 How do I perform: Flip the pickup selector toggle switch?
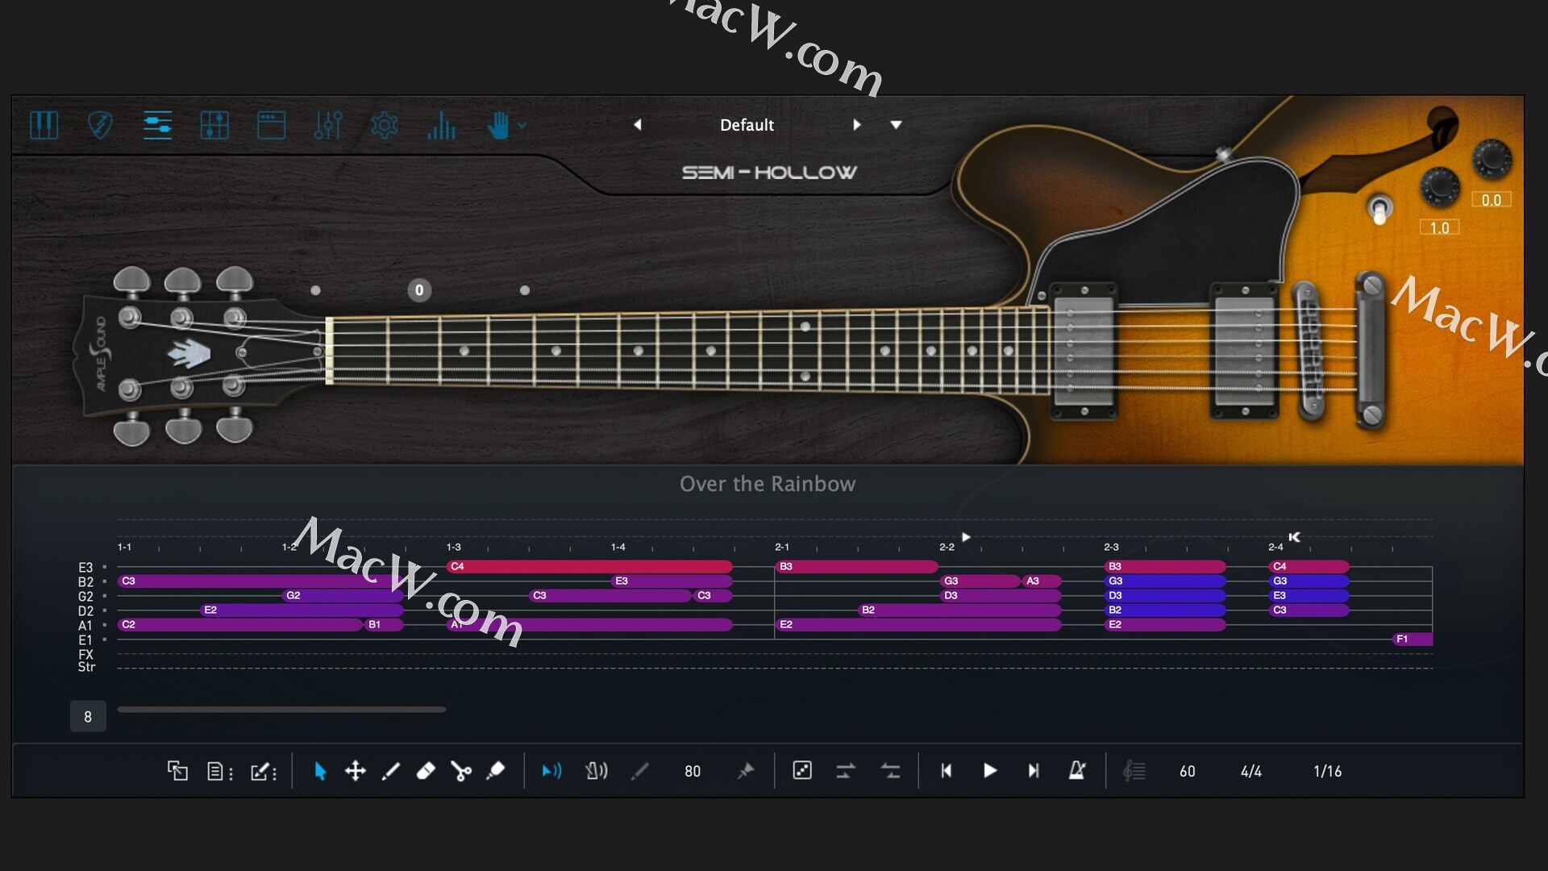1379,210
